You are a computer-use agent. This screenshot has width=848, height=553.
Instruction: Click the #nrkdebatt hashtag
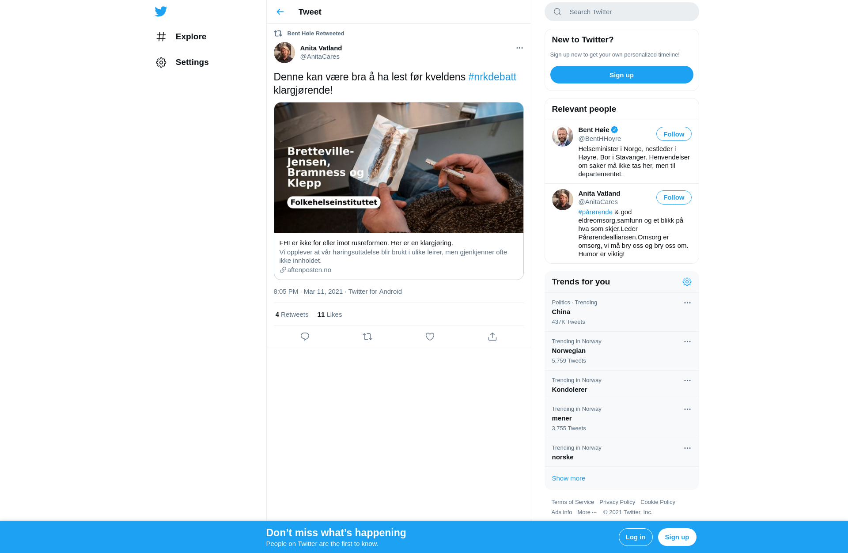tap(492, 77)
